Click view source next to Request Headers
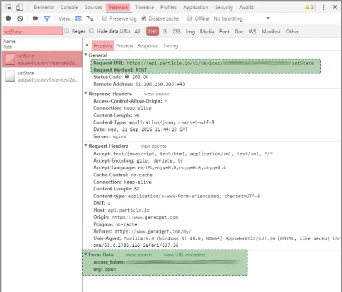Image resolution: width=342 pixels, height=292 pixels. point(153,146)
